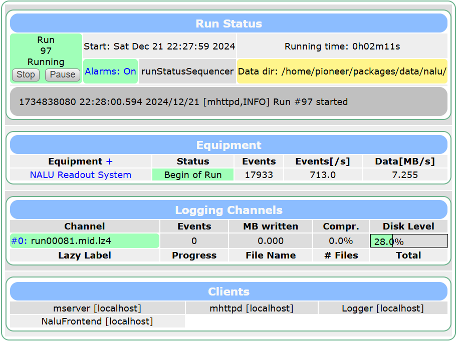Click the mhttpd [localhost] client

[252, 308]
